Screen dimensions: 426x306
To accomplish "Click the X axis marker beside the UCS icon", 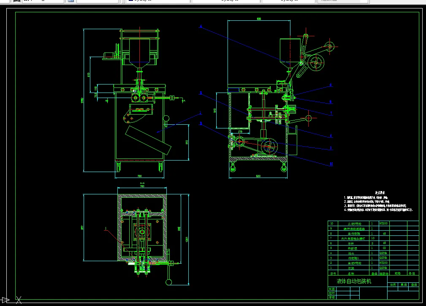I will click(19, 300).
